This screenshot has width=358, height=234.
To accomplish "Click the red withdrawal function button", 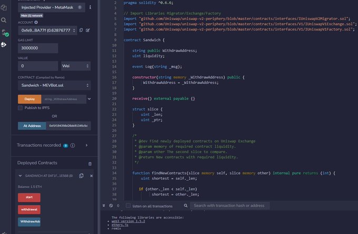I will [29, 209].
